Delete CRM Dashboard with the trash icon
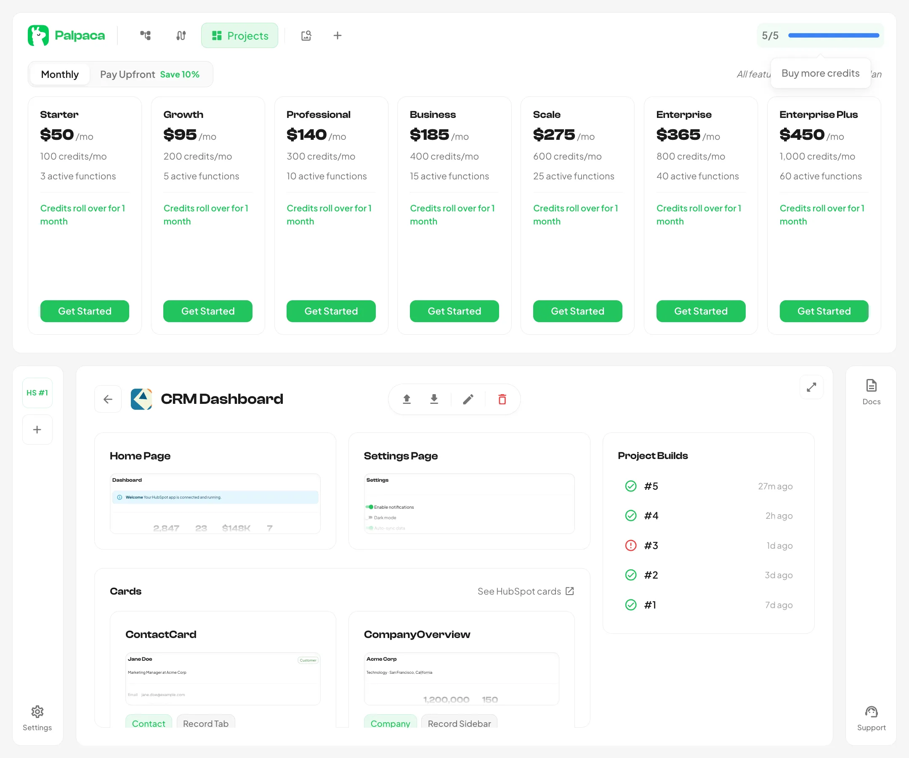This screenshot has height=758, width=909. pos(502,399)
